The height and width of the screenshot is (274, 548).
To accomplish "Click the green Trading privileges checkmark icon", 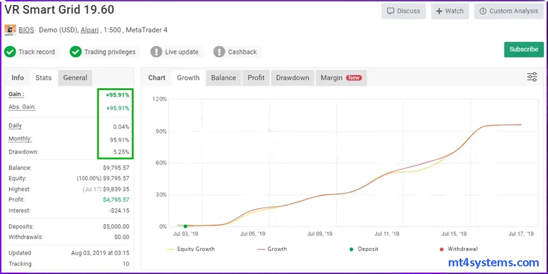I will pyautogui.click(x=76, y=52).
